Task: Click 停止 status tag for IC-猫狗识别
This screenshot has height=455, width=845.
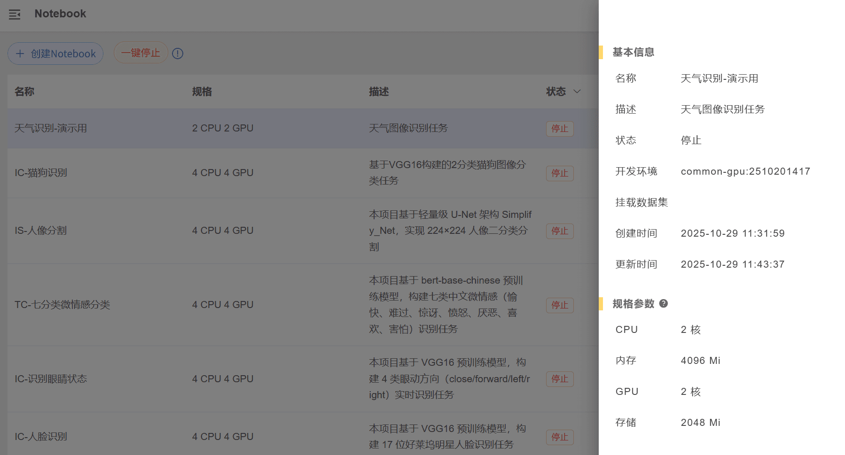Action: point(559,173)
